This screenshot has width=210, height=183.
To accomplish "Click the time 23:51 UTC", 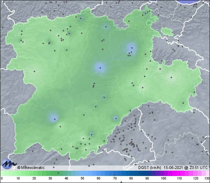I will (x=198, y=168).
